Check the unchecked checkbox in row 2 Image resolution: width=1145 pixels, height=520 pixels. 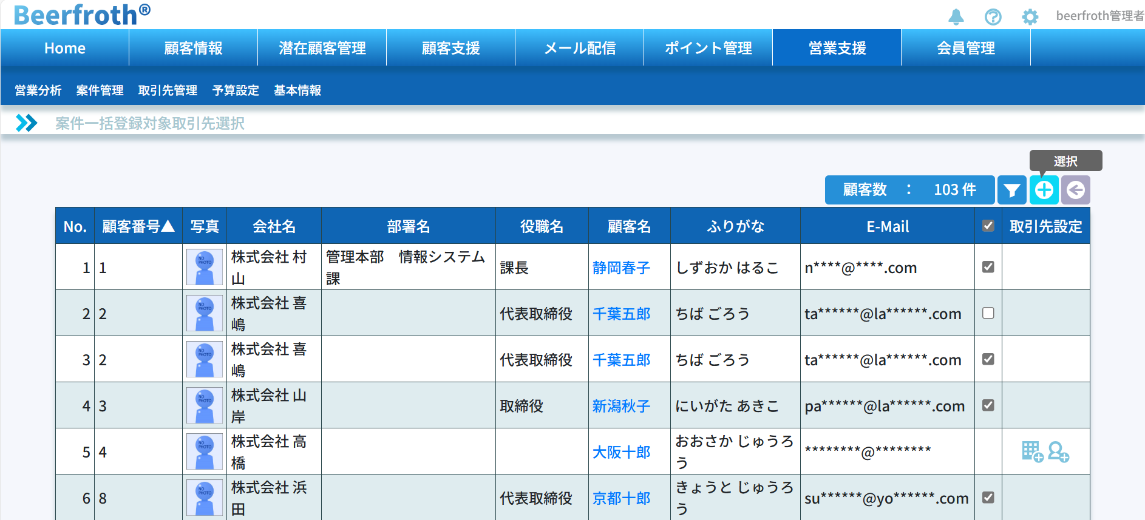tap(988, 313)
